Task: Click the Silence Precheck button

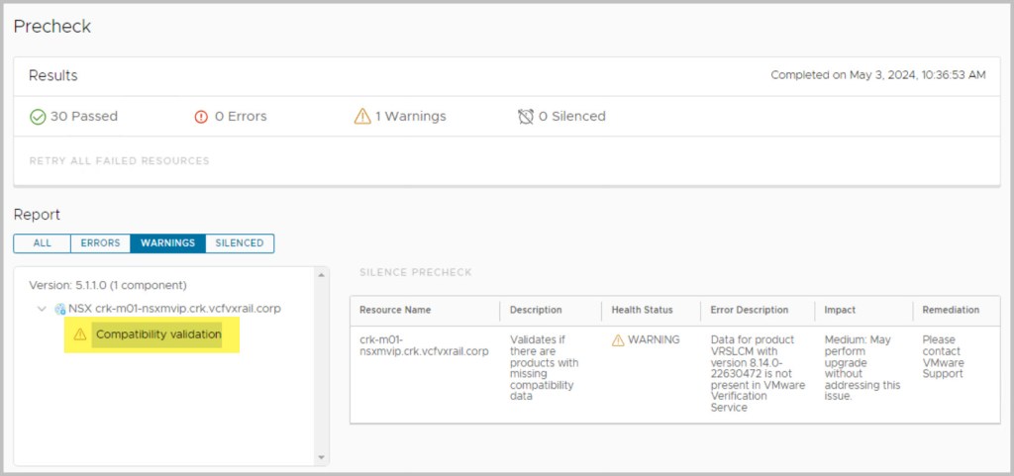Action: pyautogui.click(x=415, y=272)
